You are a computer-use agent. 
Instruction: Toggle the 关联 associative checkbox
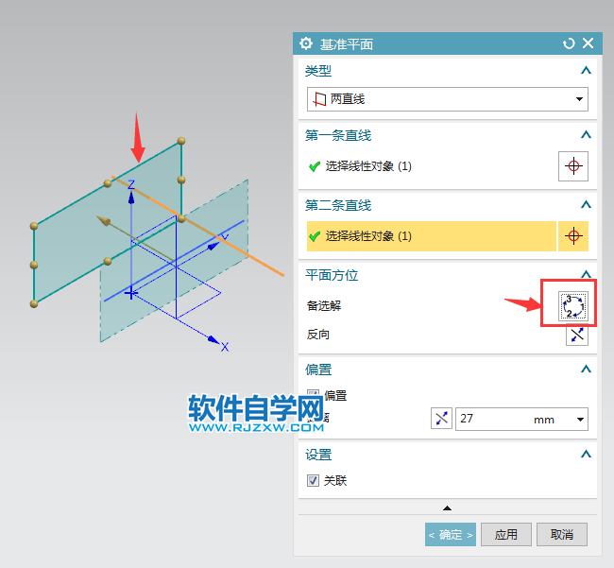[313, 480]
